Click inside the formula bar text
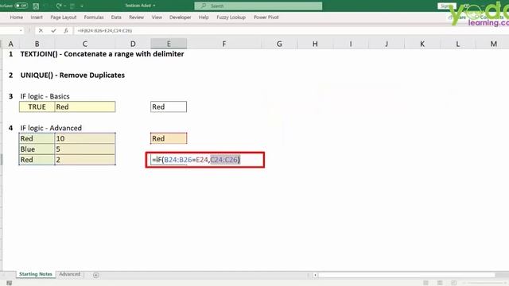This screenshot has height=286, width=509. tap(104, 30)
